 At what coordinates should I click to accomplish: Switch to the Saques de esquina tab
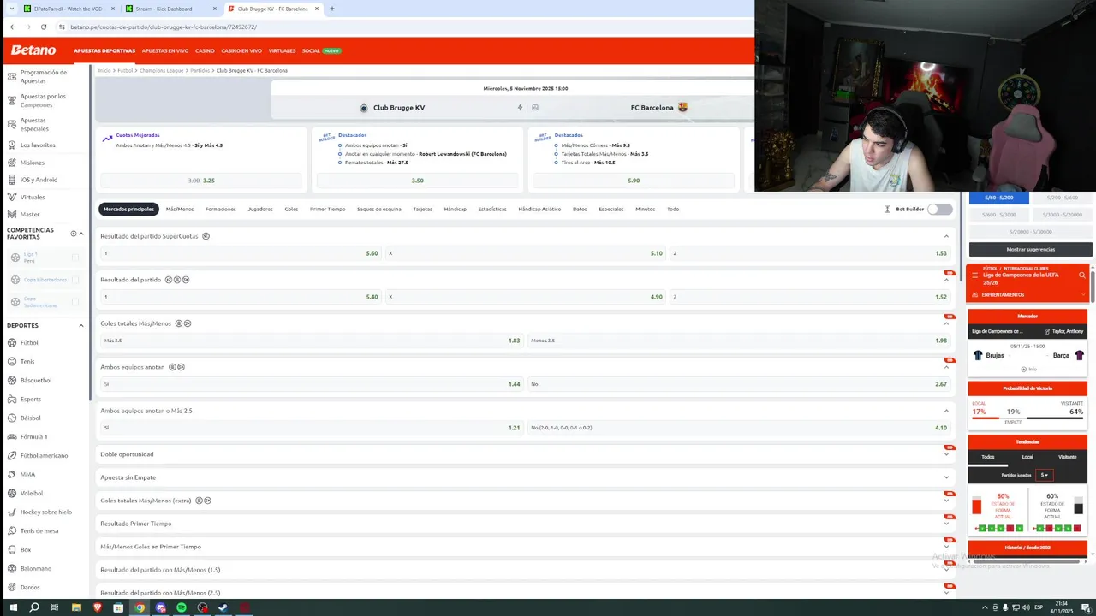point(379,209)
